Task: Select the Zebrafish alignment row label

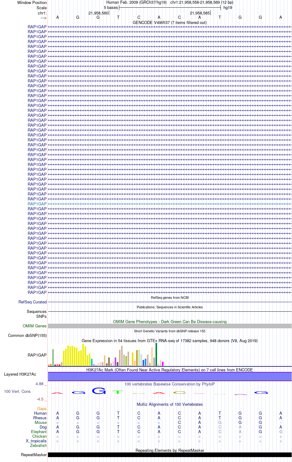Action: coord(38,445)
